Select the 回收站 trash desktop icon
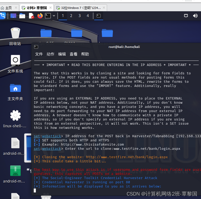This screenshot has height=199, width=201. coord(15,37)
